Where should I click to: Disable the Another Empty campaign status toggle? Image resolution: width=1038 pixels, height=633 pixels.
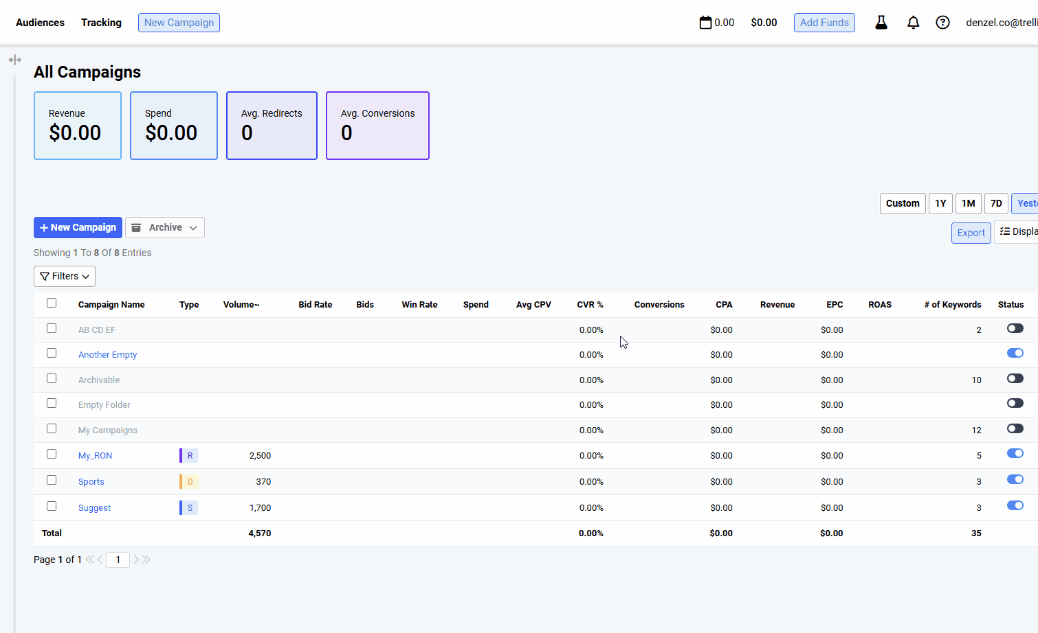point(1015,354)
